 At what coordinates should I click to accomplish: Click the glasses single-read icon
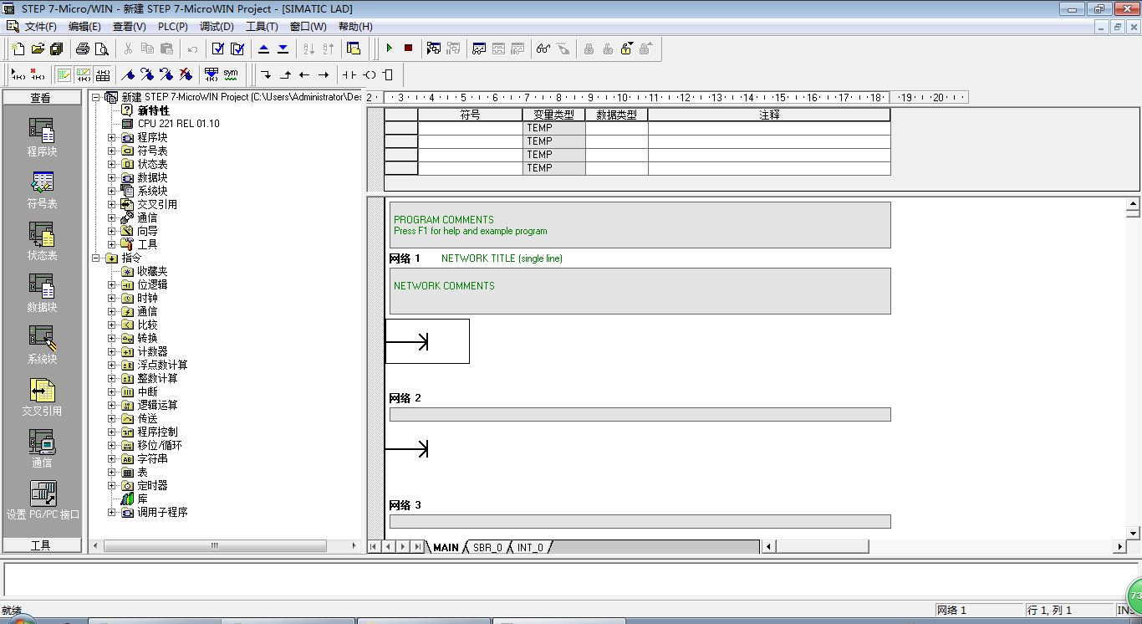coord(543,49)
